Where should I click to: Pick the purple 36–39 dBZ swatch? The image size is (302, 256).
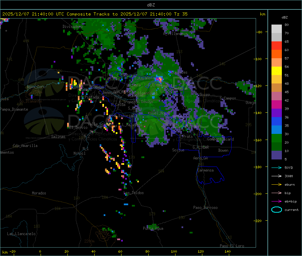point(276,113)
